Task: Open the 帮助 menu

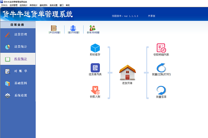Action: pyautogui.click(x=68, y=5)
